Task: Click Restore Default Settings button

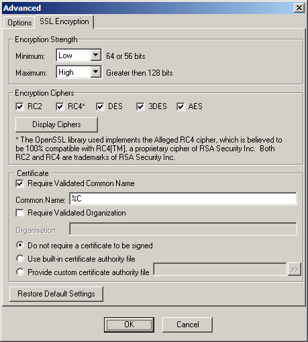Action: (x=56, y=294)
